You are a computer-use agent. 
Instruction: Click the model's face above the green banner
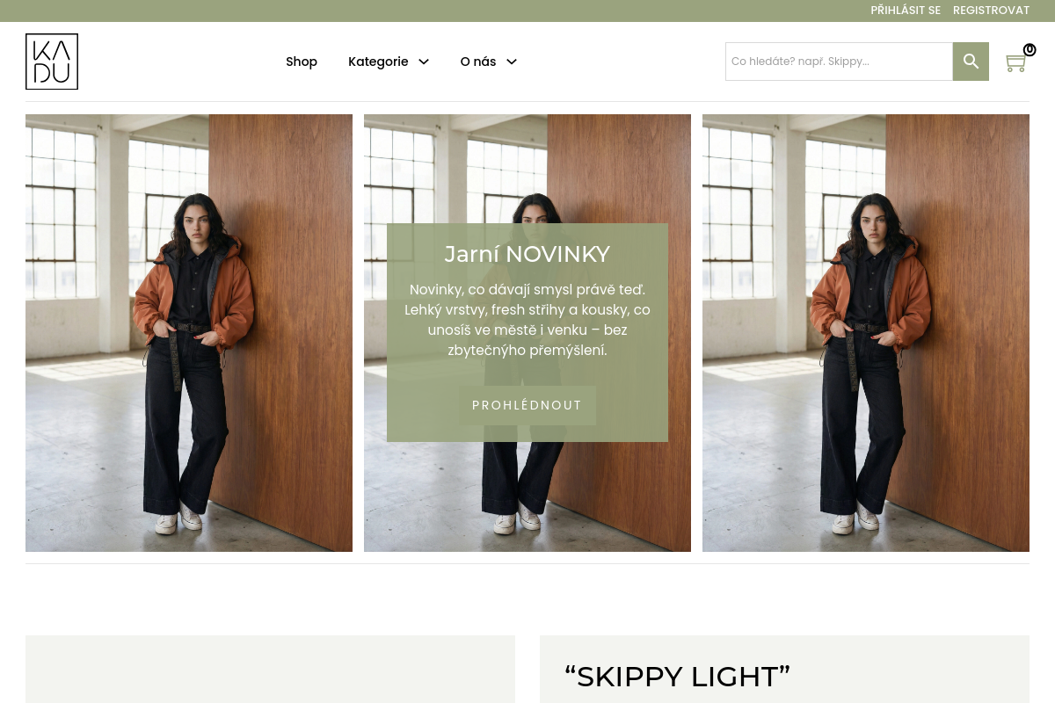[x=527, y=210]
